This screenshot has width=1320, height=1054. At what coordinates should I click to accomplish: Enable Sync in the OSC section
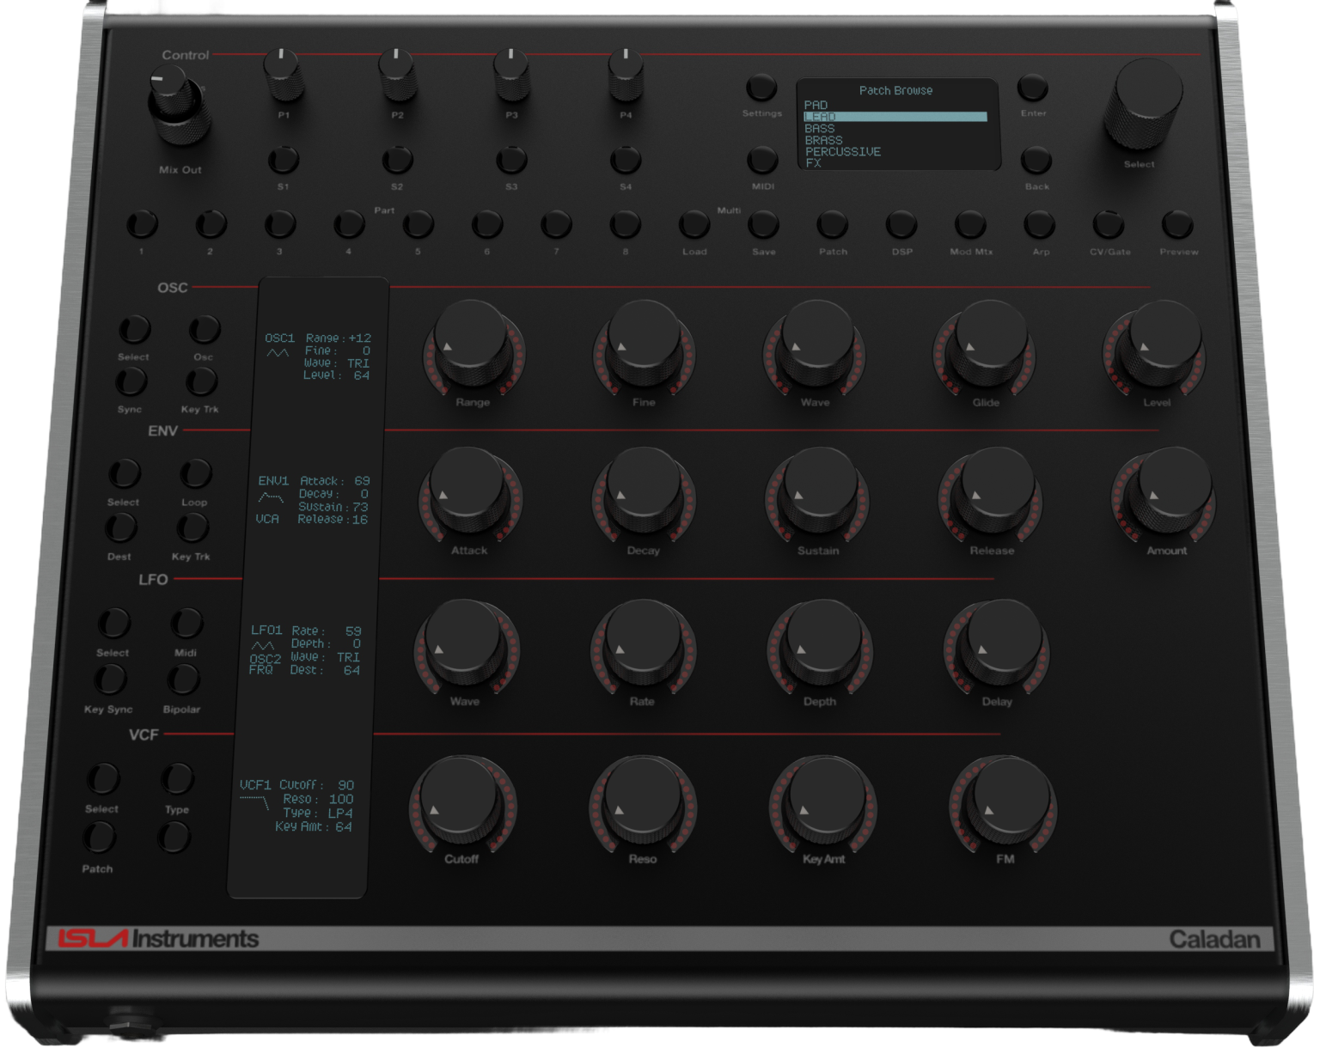point(131,381)
